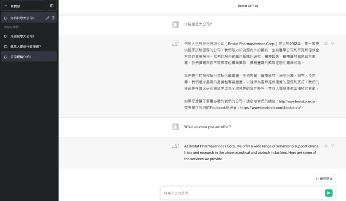
Task: Click the user message 介紹倍思大公司? in chat
Action: tap(198, 24)
